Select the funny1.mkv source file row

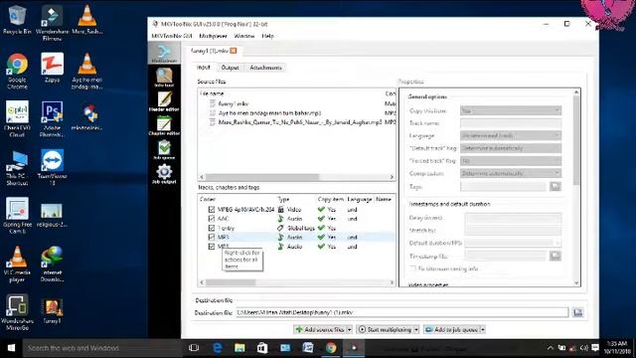coord(296,103)
